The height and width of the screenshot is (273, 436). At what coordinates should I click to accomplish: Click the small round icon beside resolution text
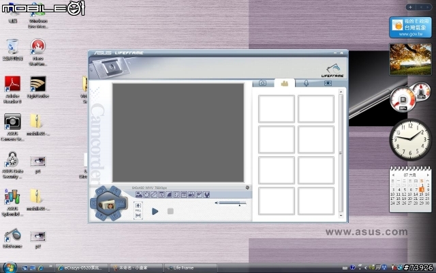[x=247, y=188]
